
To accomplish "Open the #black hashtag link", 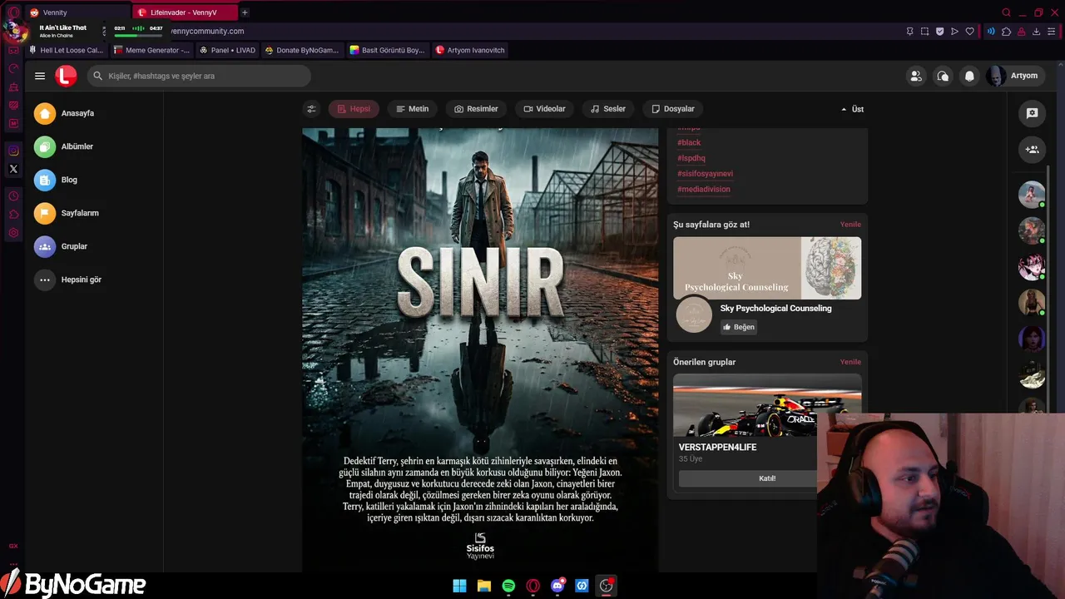I will click(689, 142).
